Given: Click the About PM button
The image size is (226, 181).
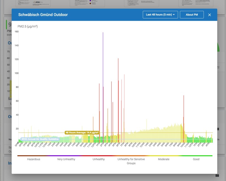Looking at the screenshot, I should [x=192, y=15].
